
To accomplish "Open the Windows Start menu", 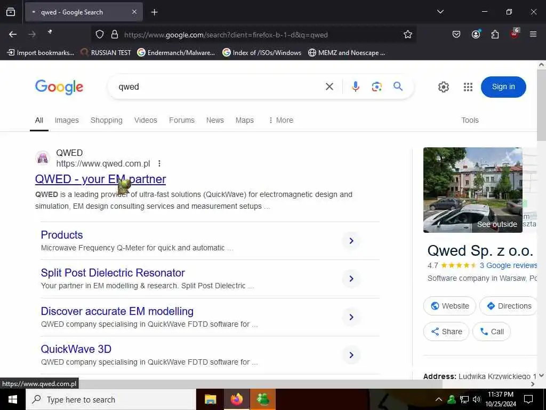I will [x=13, y=399].
